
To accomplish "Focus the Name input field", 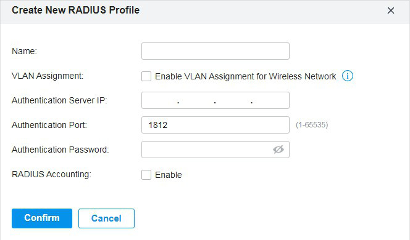I will click(x=215, y=51).
